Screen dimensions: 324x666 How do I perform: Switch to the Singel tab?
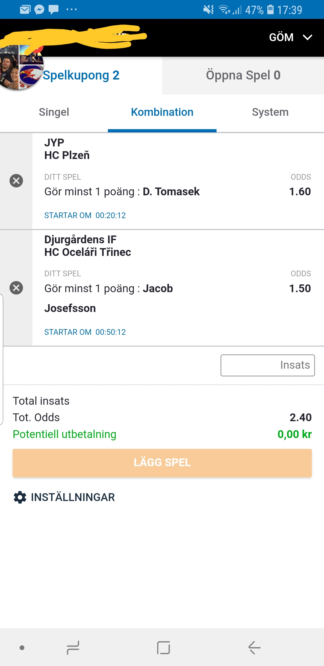(x=54, y=112)
